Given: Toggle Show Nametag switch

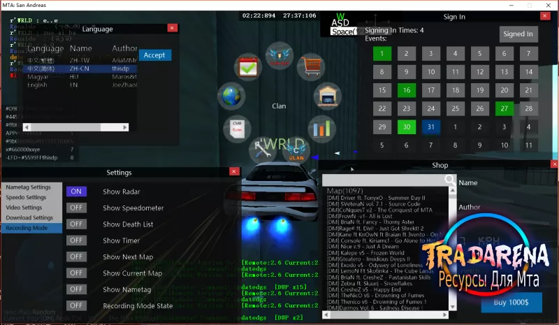Looking at the screenshot, I should coord(76,289).
